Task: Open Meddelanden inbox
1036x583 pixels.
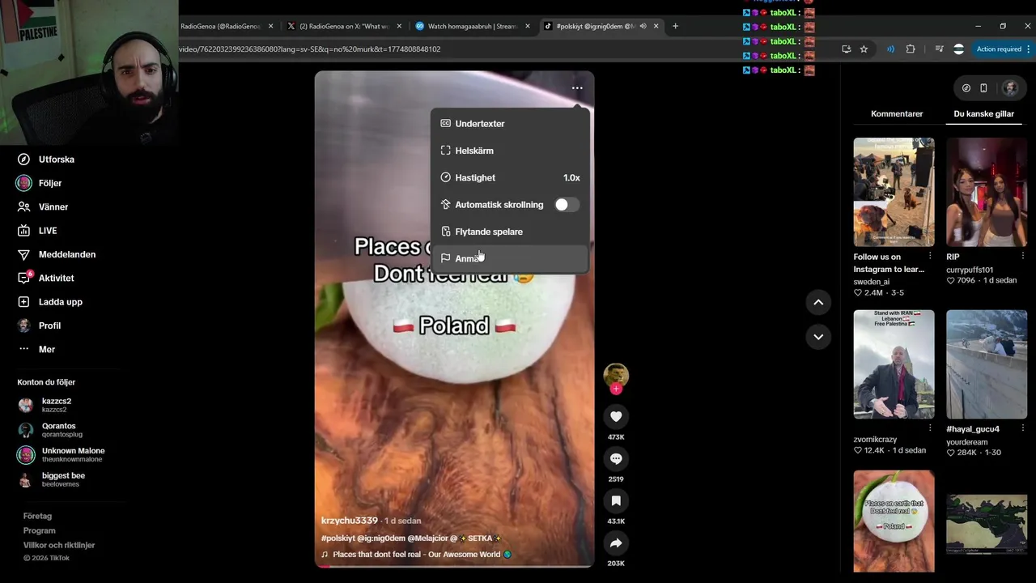Action: click(57, 254)
